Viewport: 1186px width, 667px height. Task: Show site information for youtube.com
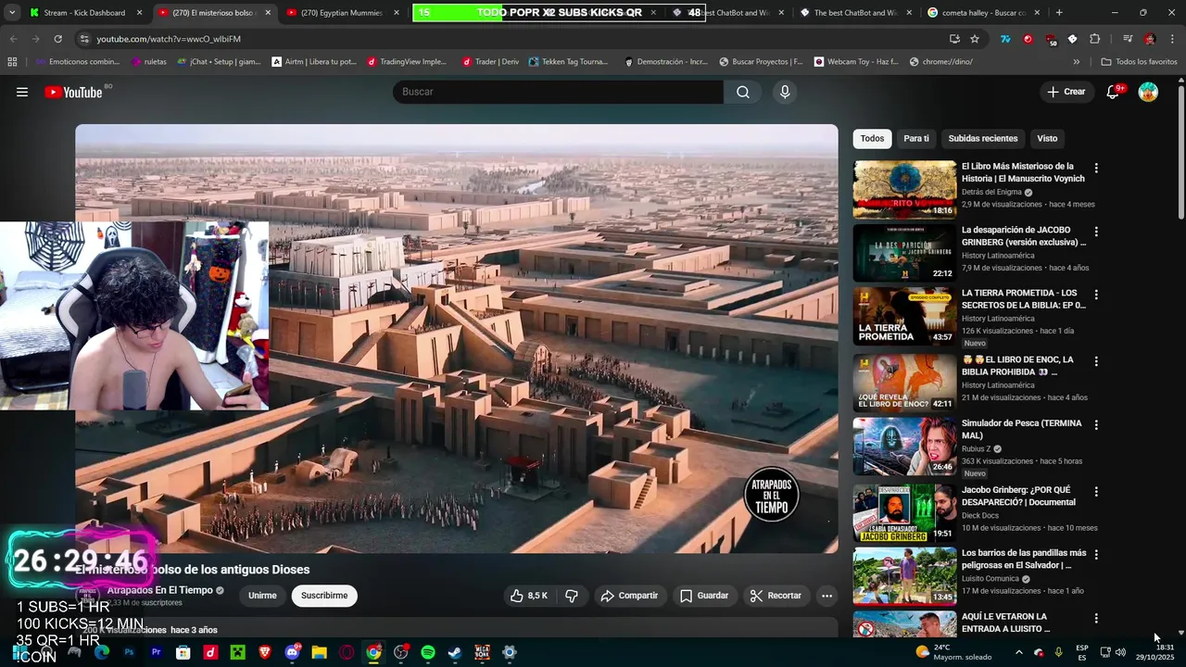coord(84,39)
